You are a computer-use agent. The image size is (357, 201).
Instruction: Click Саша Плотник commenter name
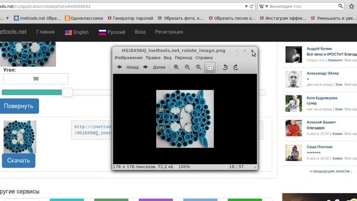(320, 147)
